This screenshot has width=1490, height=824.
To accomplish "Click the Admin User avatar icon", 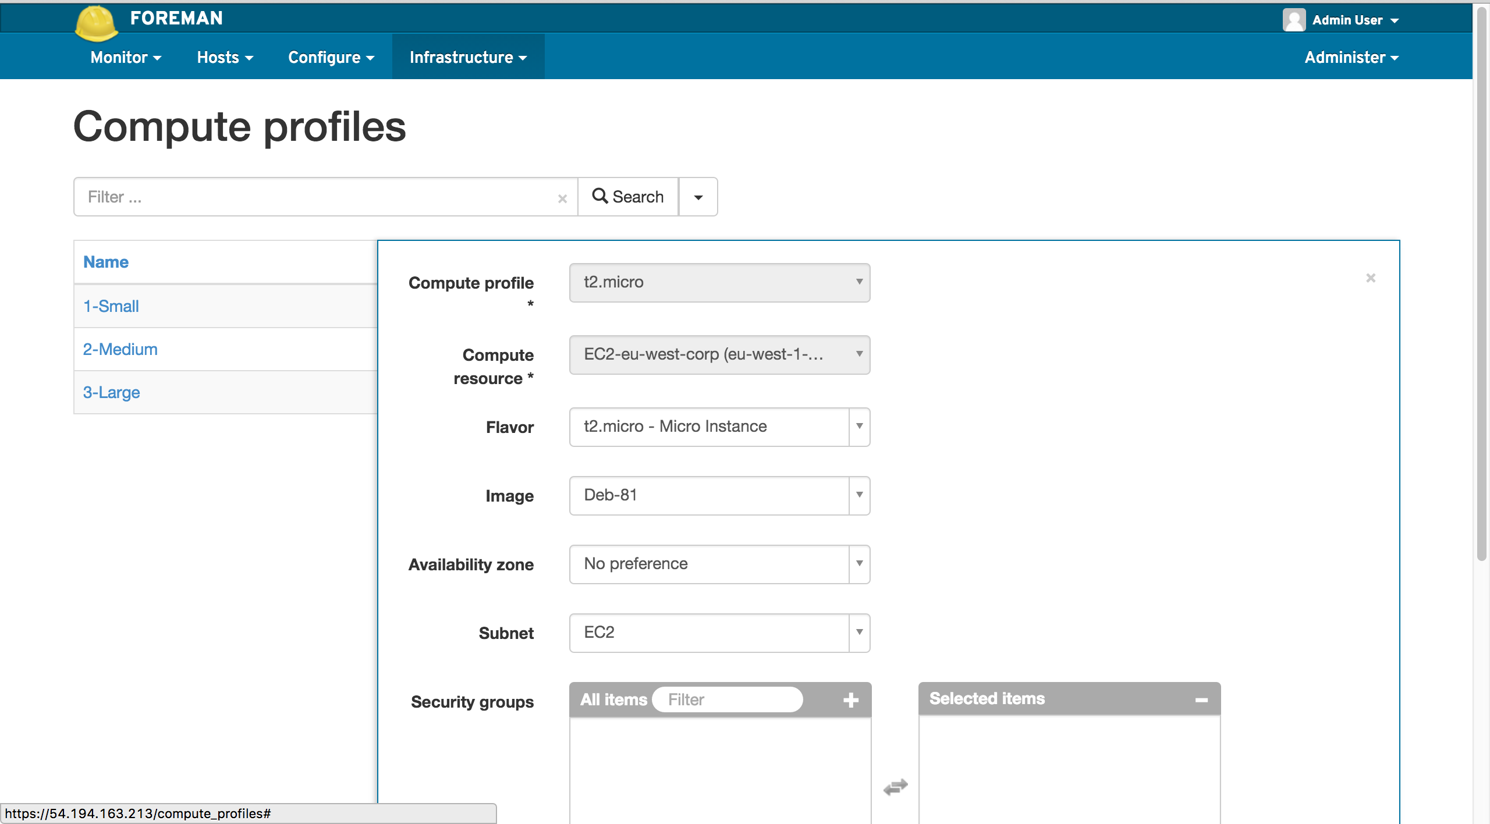I will pyautogui.click(x=1293, y=20).
